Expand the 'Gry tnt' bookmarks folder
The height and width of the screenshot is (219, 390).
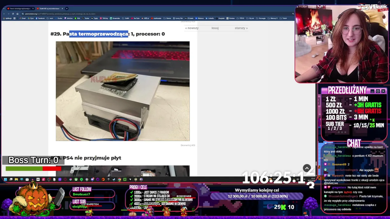250,18
